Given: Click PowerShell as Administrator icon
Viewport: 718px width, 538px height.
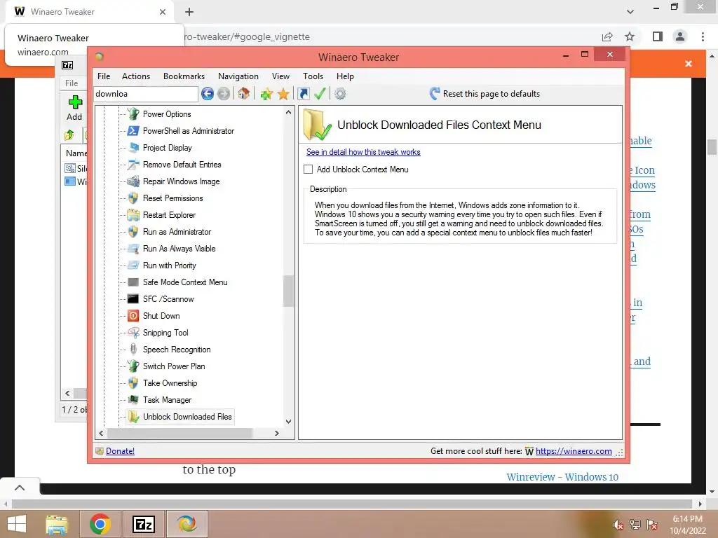Looking at the screenshot, I should pos(133,131).
